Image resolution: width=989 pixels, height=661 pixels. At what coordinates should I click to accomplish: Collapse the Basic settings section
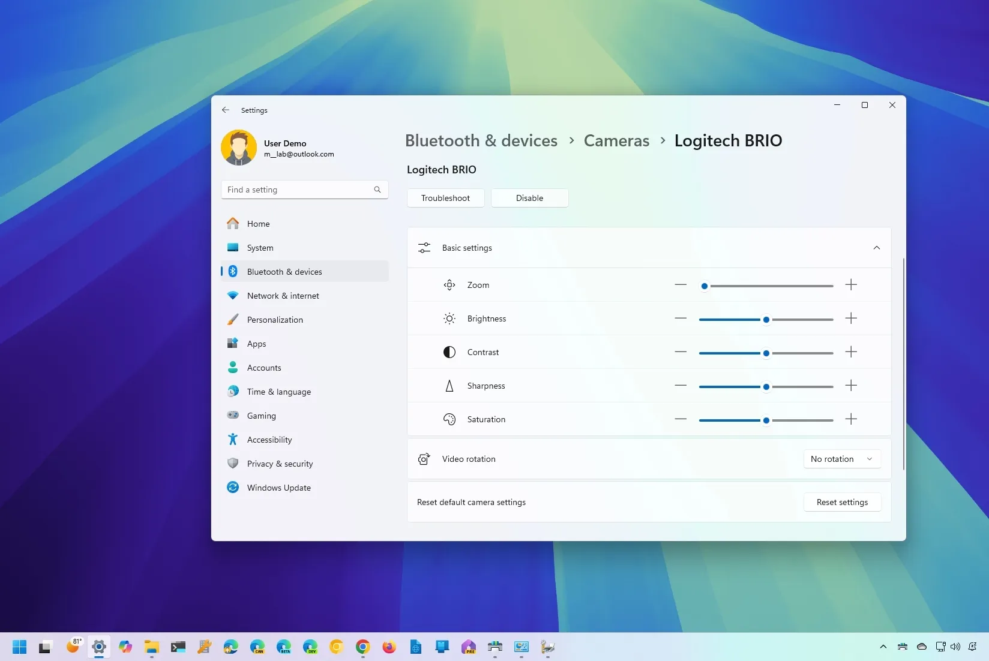click(876, 248)
